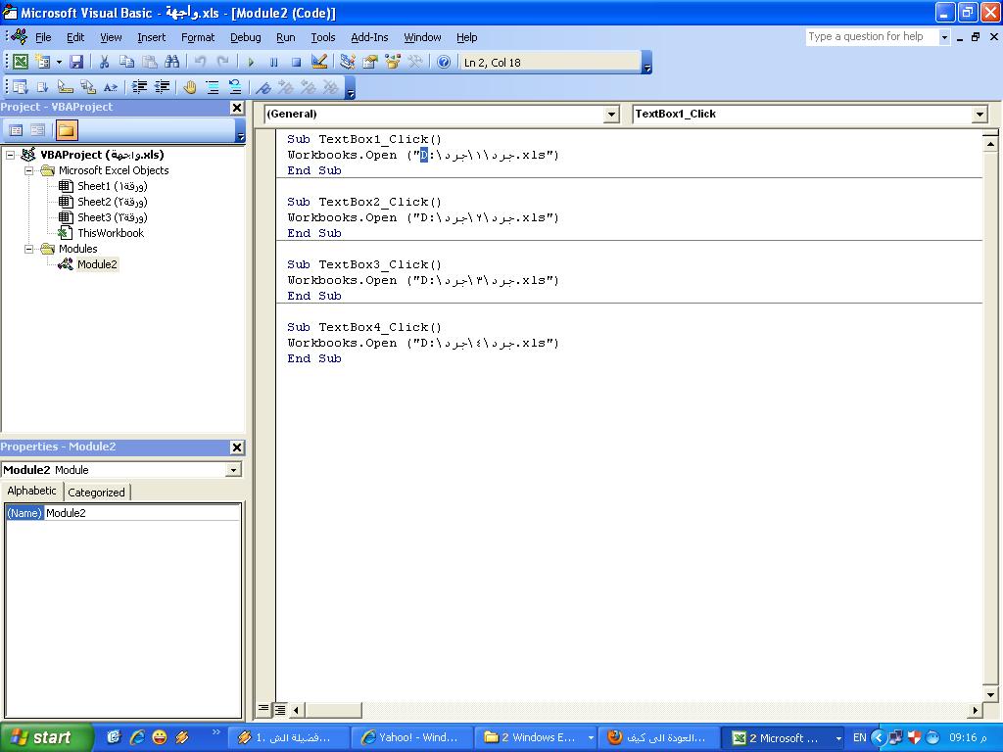The width and height of the screenshot is (1003, 752).
Task: Click the Complete Word icon
Action: tap(110, 87)
